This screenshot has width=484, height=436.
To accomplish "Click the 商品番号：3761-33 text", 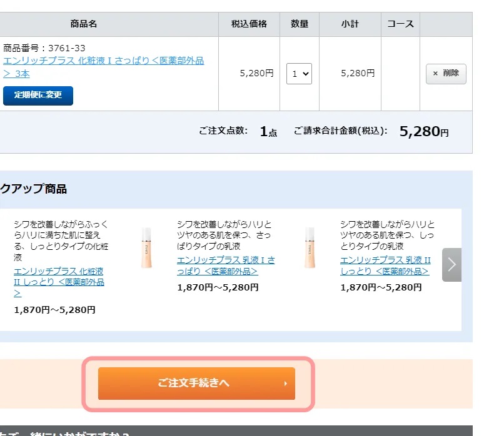I will point(44,48).
